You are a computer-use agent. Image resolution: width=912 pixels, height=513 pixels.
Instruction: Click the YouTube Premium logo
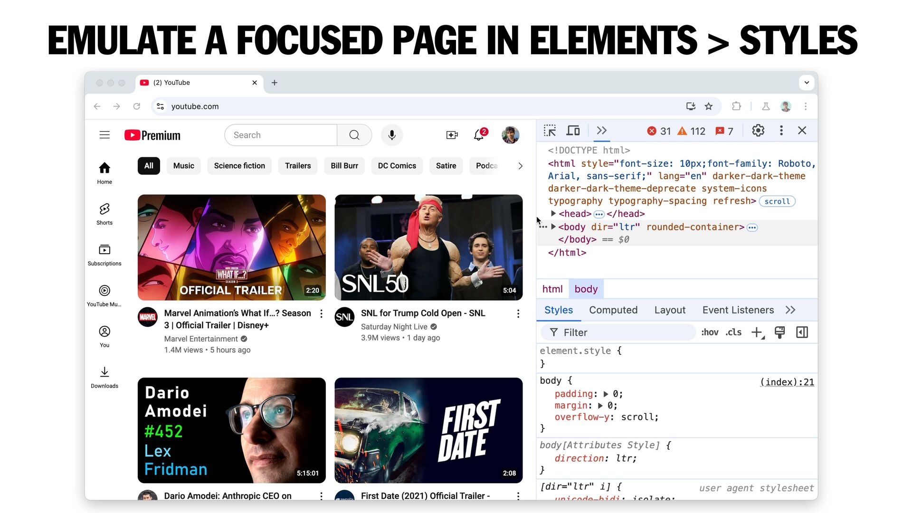pyautogui.click(x=152, y=135)
